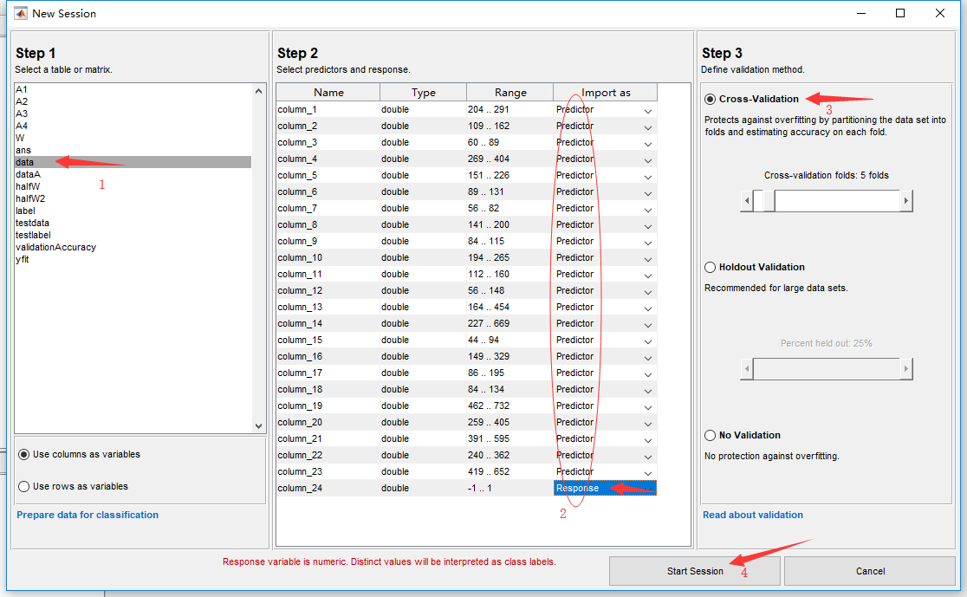Select the No Validation radio button
Screen dimensions: 967x597
tap(711, 436)
